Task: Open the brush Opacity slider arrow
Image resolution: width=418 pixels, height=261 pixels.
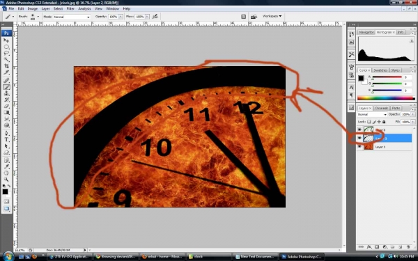Action: pyautogui.click(x=121, y=17)
